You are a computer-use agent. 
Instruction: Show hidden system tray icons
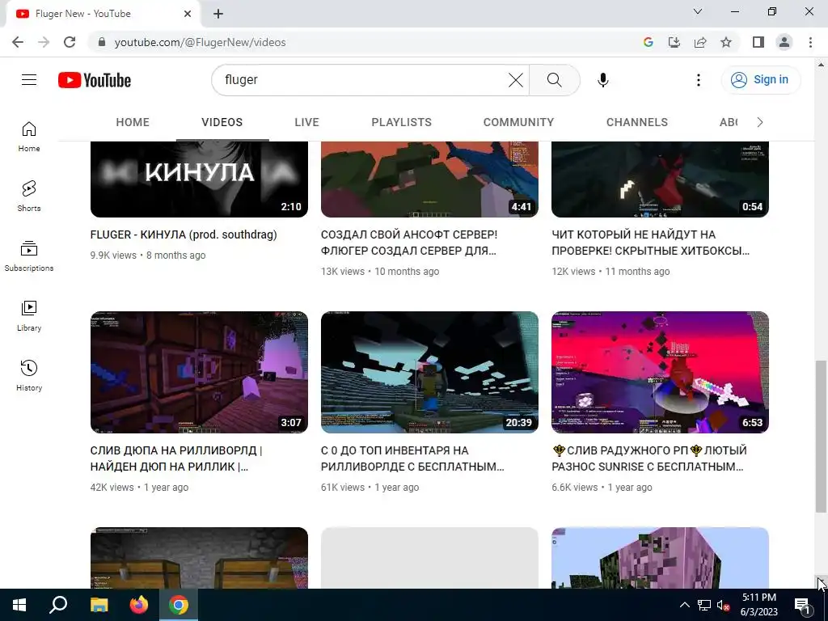point(684,605)
